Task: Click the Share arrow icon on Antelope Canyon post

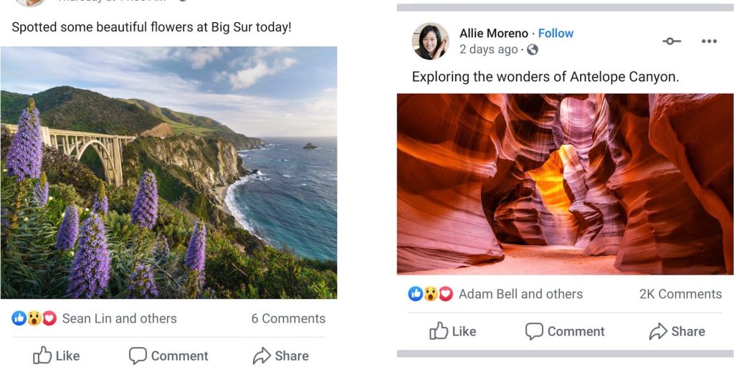Action: tap(658, 331)
